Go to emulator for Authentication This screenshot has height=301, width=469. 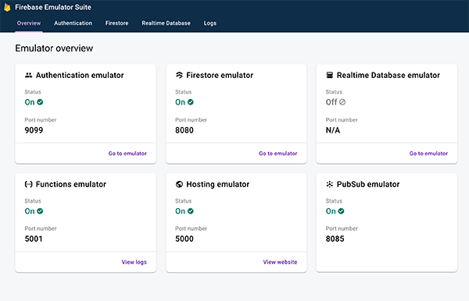pyautogui.click(x=127, y=154)
